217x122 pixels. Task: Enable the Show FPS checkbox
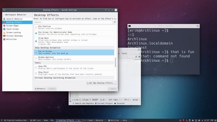tap(36, 67)
